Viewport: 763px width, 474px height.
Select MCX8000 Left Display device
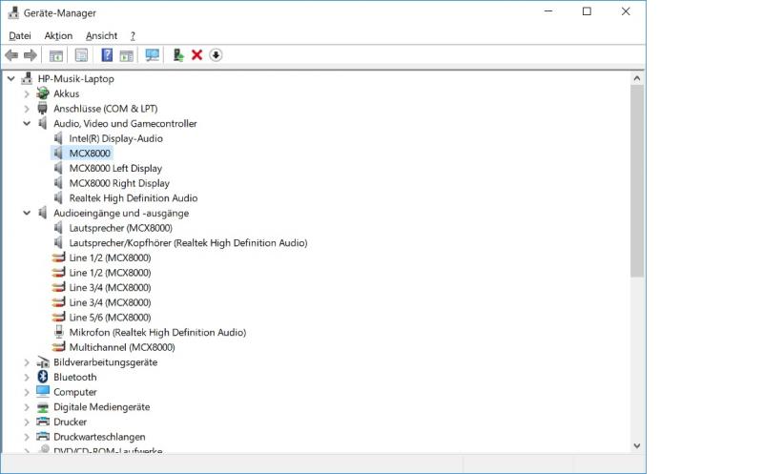(x=115, y=169)
